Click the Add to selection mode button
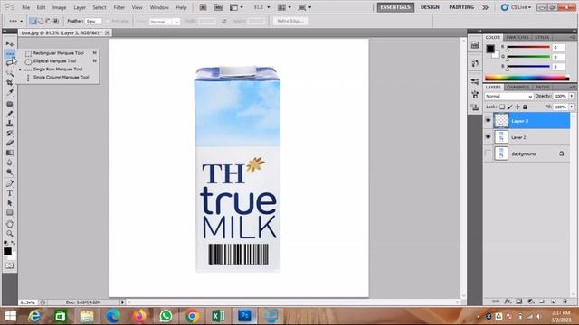 click(41, 22)
